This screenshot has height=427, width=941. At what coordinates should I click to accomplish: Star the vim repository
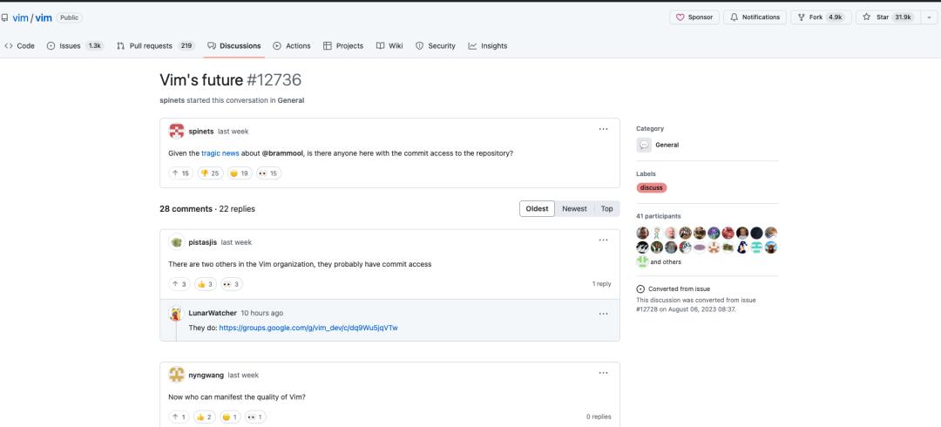pos(890,17)
